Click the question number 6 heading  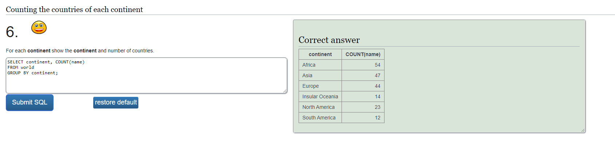click(x=12, y=32)
